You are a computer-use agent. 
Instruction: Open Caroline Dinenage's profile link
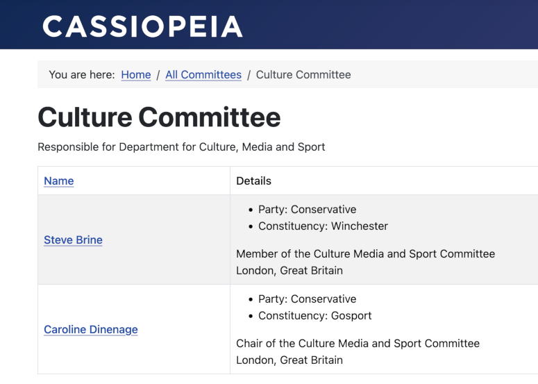pyautogui.click(x=90, y=330)
